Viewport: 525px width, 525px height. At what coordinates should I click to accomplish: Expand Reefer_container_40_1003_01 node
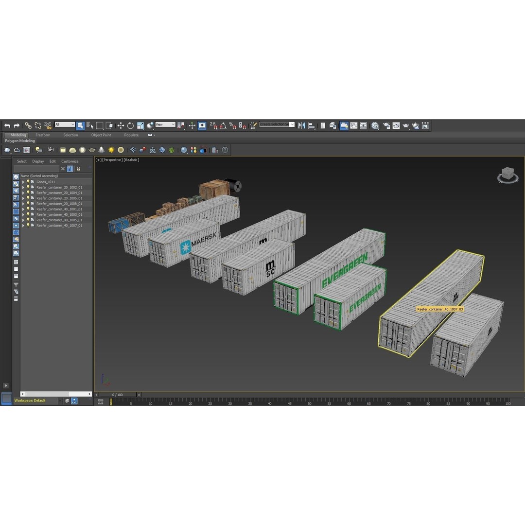click(23, 215)
